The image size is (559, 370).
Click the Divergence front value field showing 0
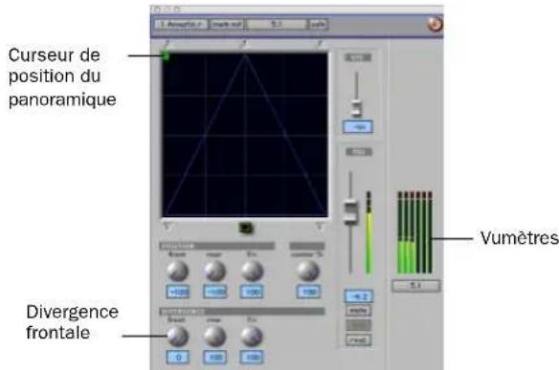pos(178,358)
